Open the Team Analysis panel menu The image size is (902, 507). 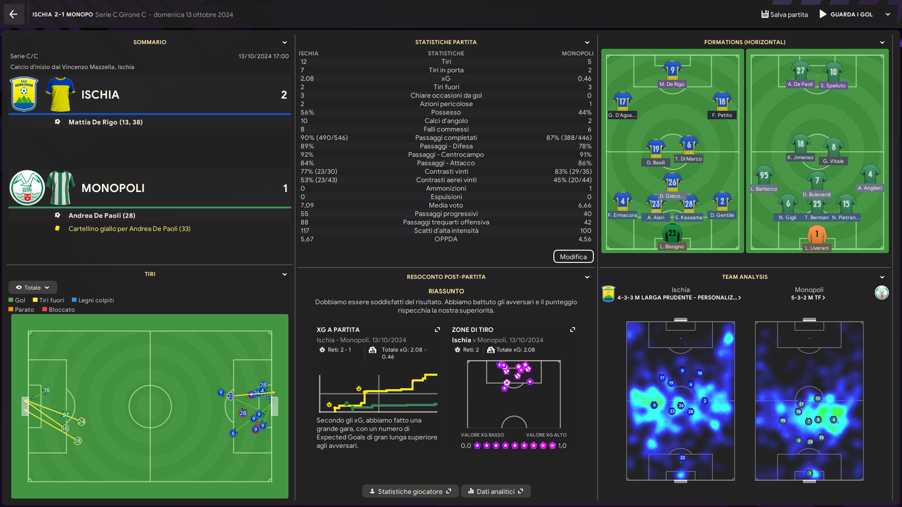pyautogui.click(x=882, y=277)
